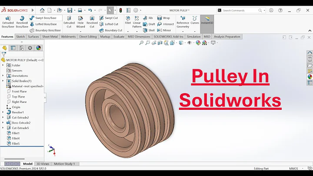Toggle the Select cursor tool

[x=110, y=10]
